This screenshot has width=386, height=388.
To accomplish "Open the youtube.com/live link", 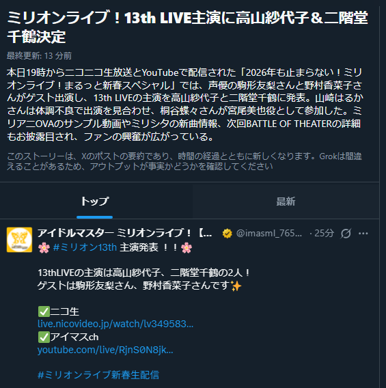I will pos(105,350).
